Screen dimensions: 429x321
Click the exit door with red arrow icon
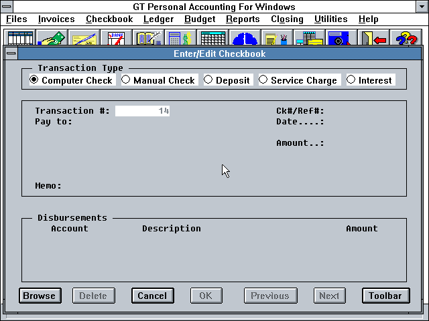373,37
